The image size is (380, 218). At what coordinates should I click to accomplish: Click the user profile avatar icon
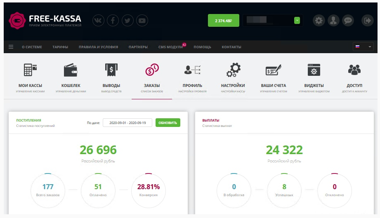click(x=333, y=21)
